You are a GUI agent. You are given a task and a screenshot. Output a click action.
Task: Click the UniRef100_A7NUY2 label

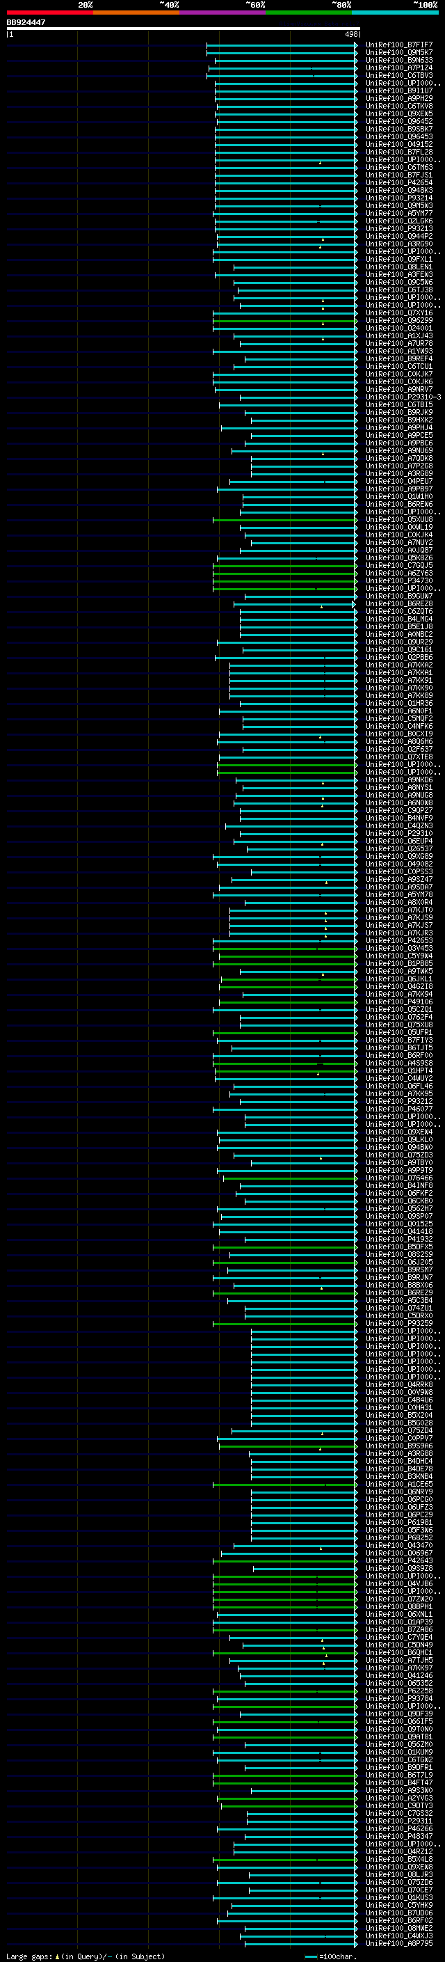click(399, 542)
